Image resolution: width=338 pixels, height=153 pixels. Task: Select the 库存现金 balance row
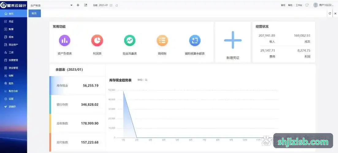click(78, 85)
